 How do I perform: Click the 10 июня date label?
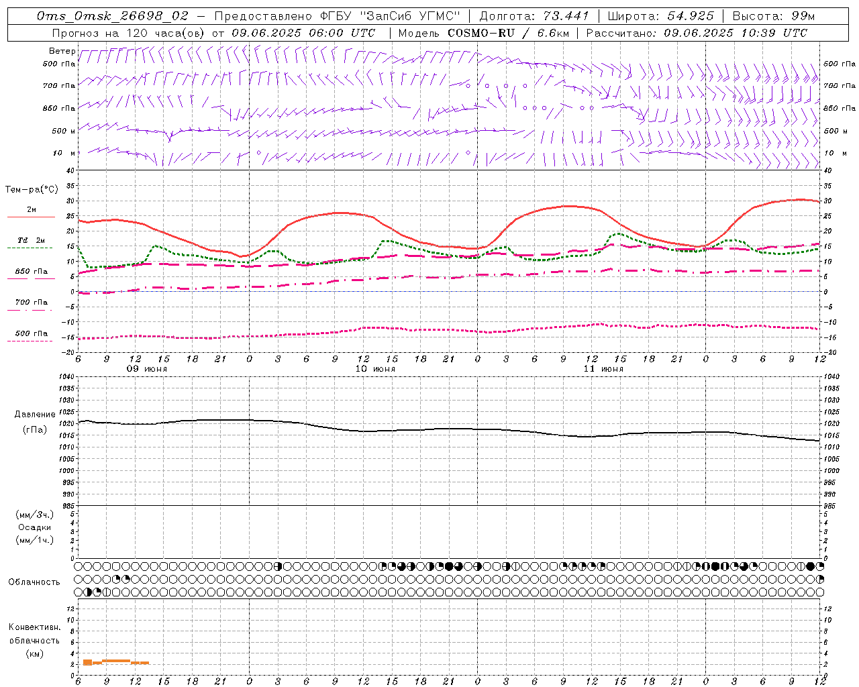pos(375,369)
